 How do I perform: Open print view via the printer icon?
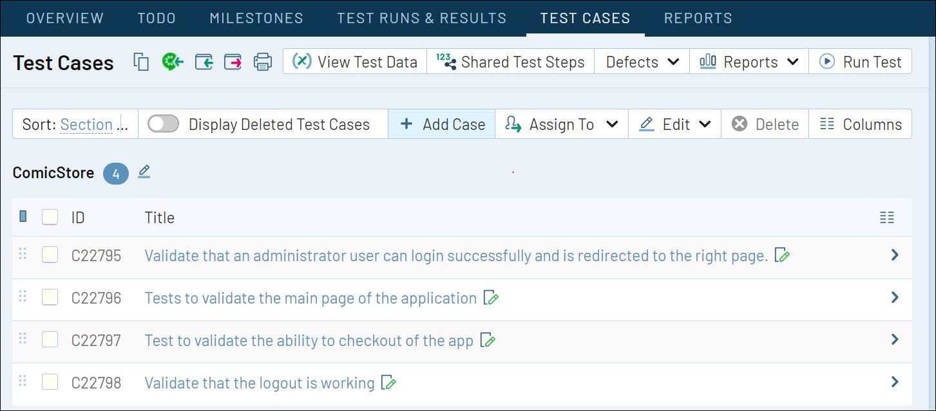(x=262, y=62)
